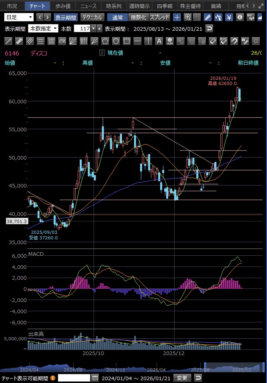The height and width of the screenshot is (383, 267).
Task: Choose the text annotation tool
Action: (x=159, y=41)
